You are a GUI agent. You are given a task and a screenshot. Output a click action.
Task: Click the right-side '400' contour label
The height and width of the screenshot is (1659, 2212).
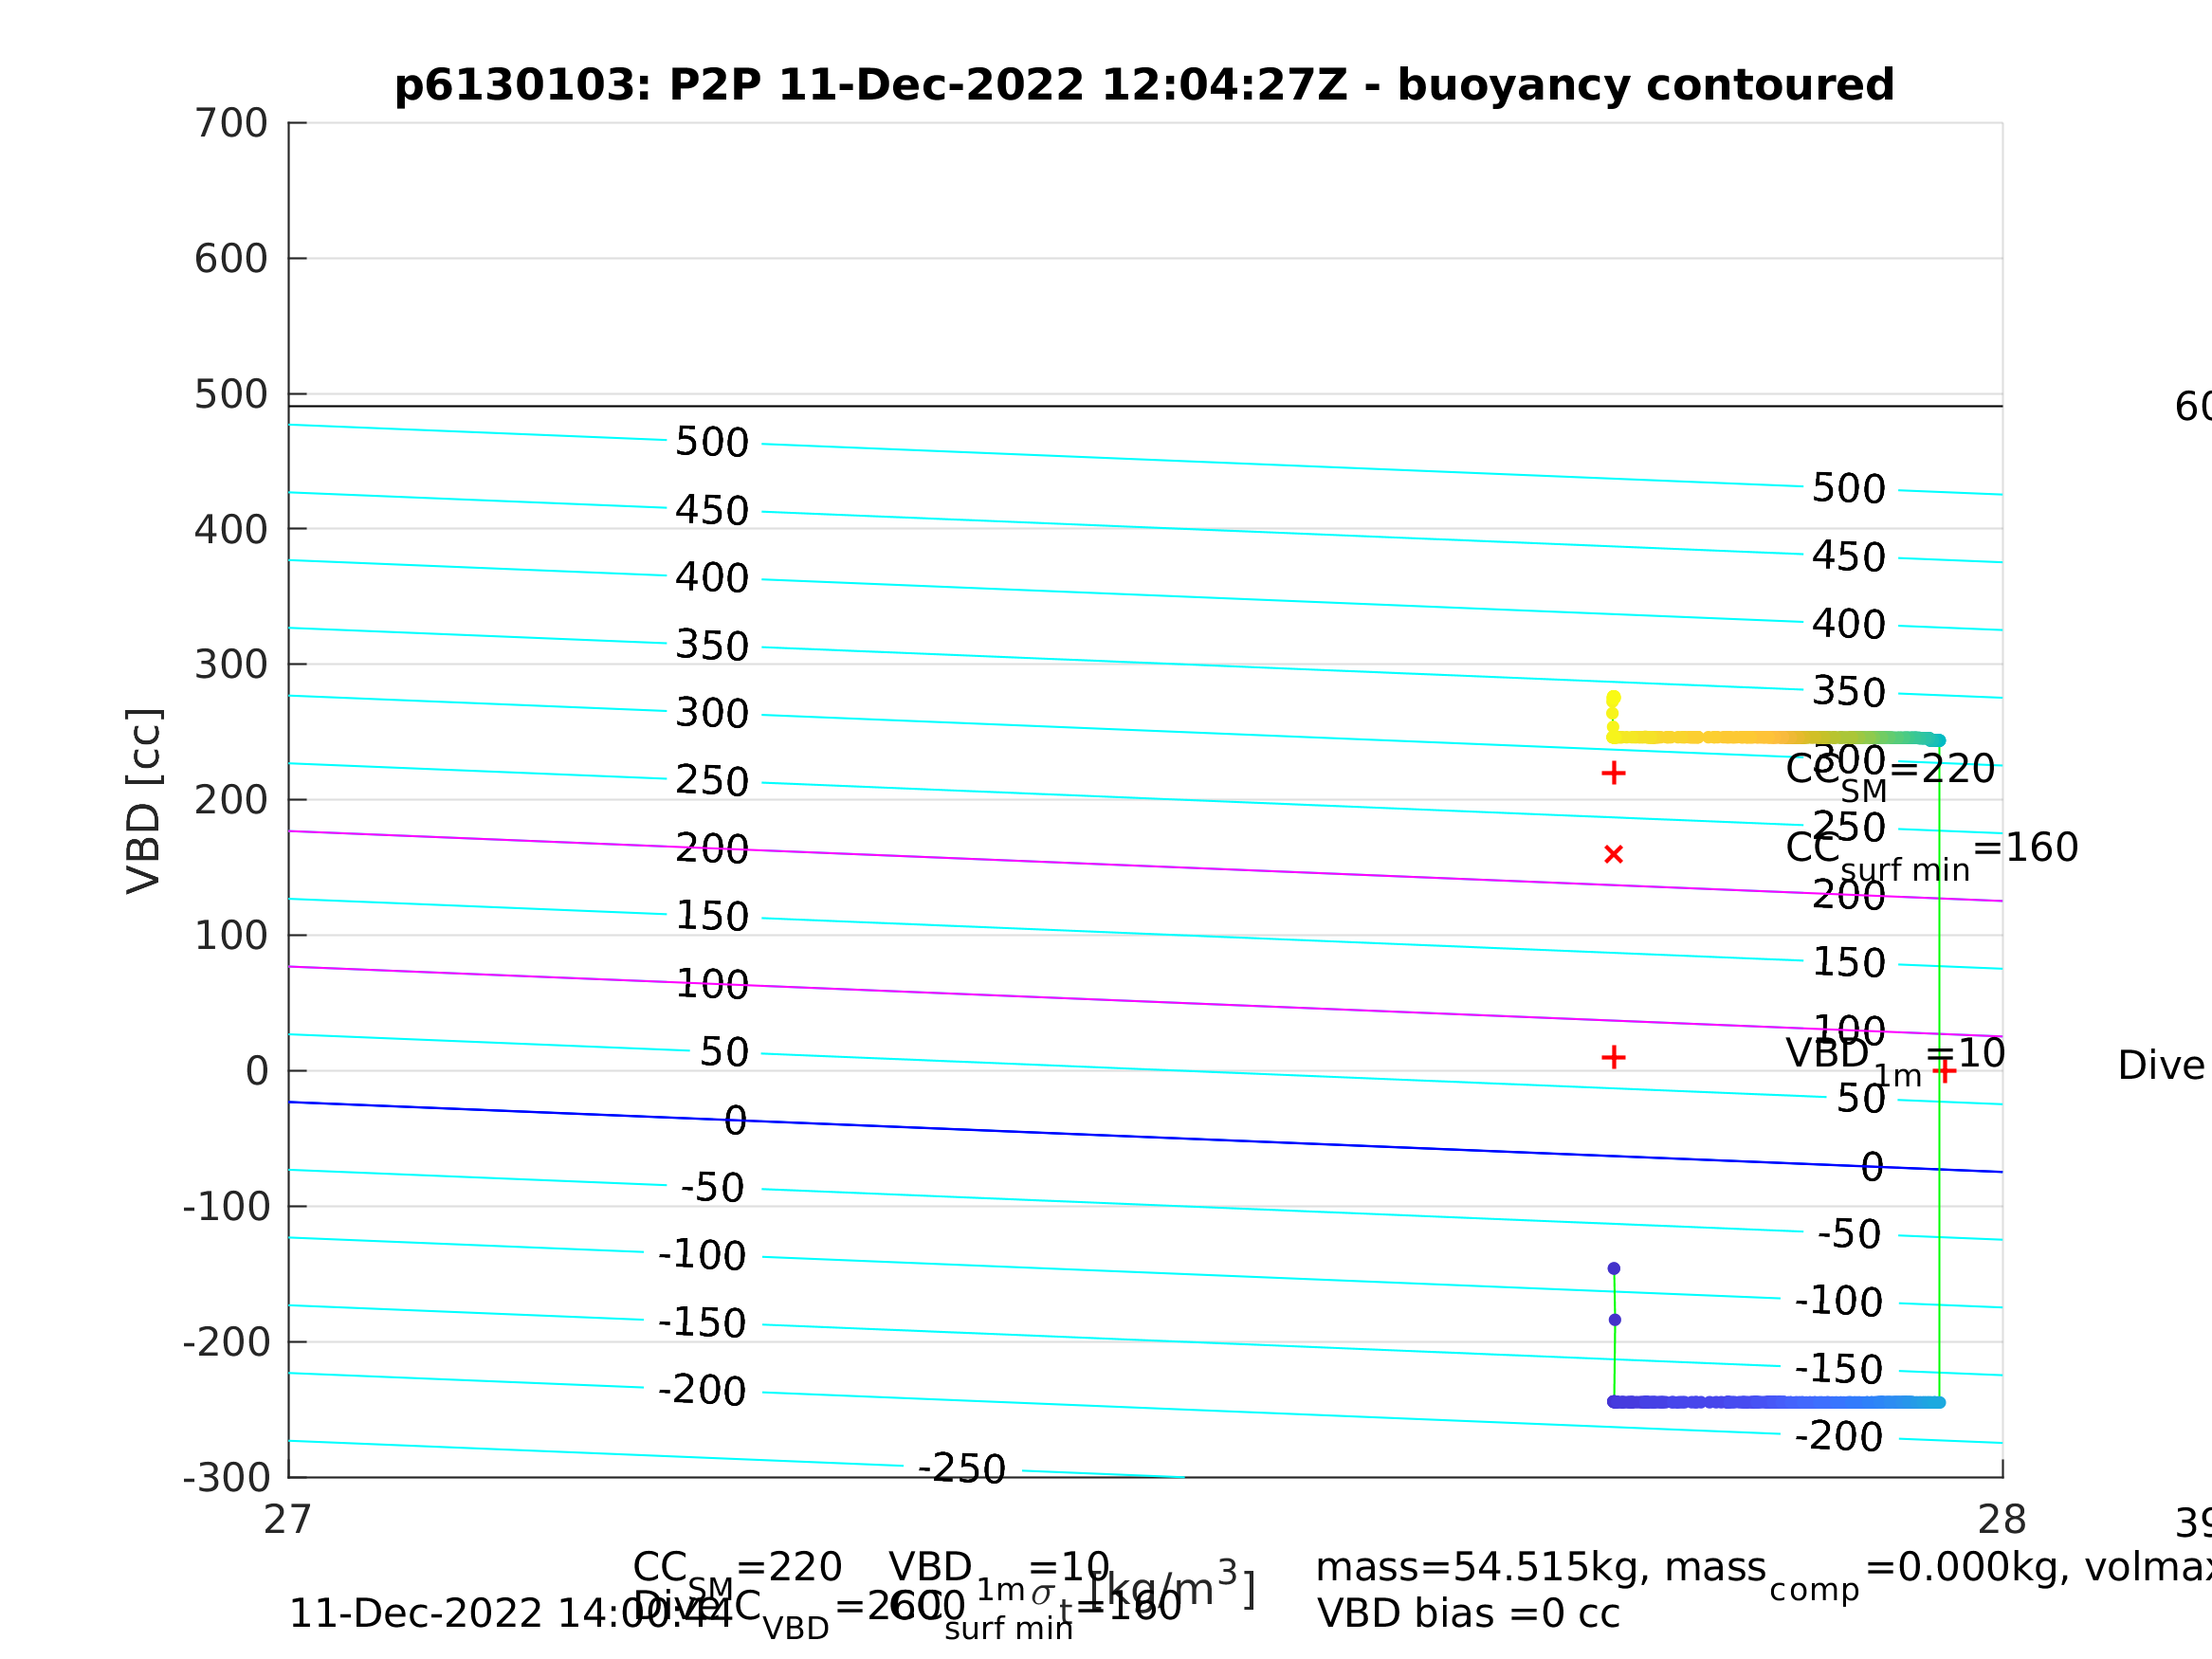[x=1849, y=624]
